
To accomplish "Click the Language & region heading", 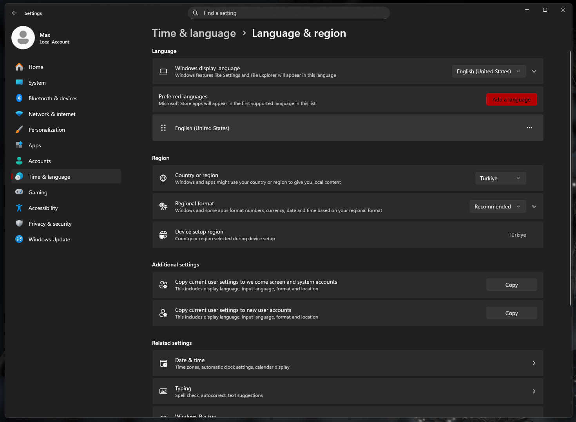I will tap(299, 33).
